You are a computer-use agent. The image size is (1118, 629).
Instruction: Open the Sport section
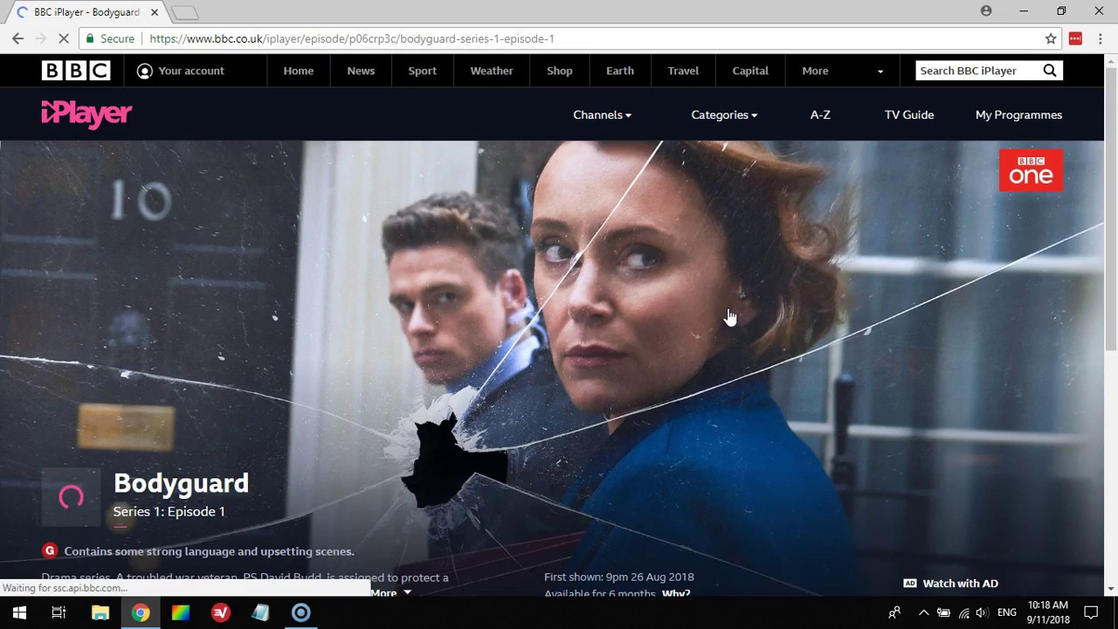(422, 71)
